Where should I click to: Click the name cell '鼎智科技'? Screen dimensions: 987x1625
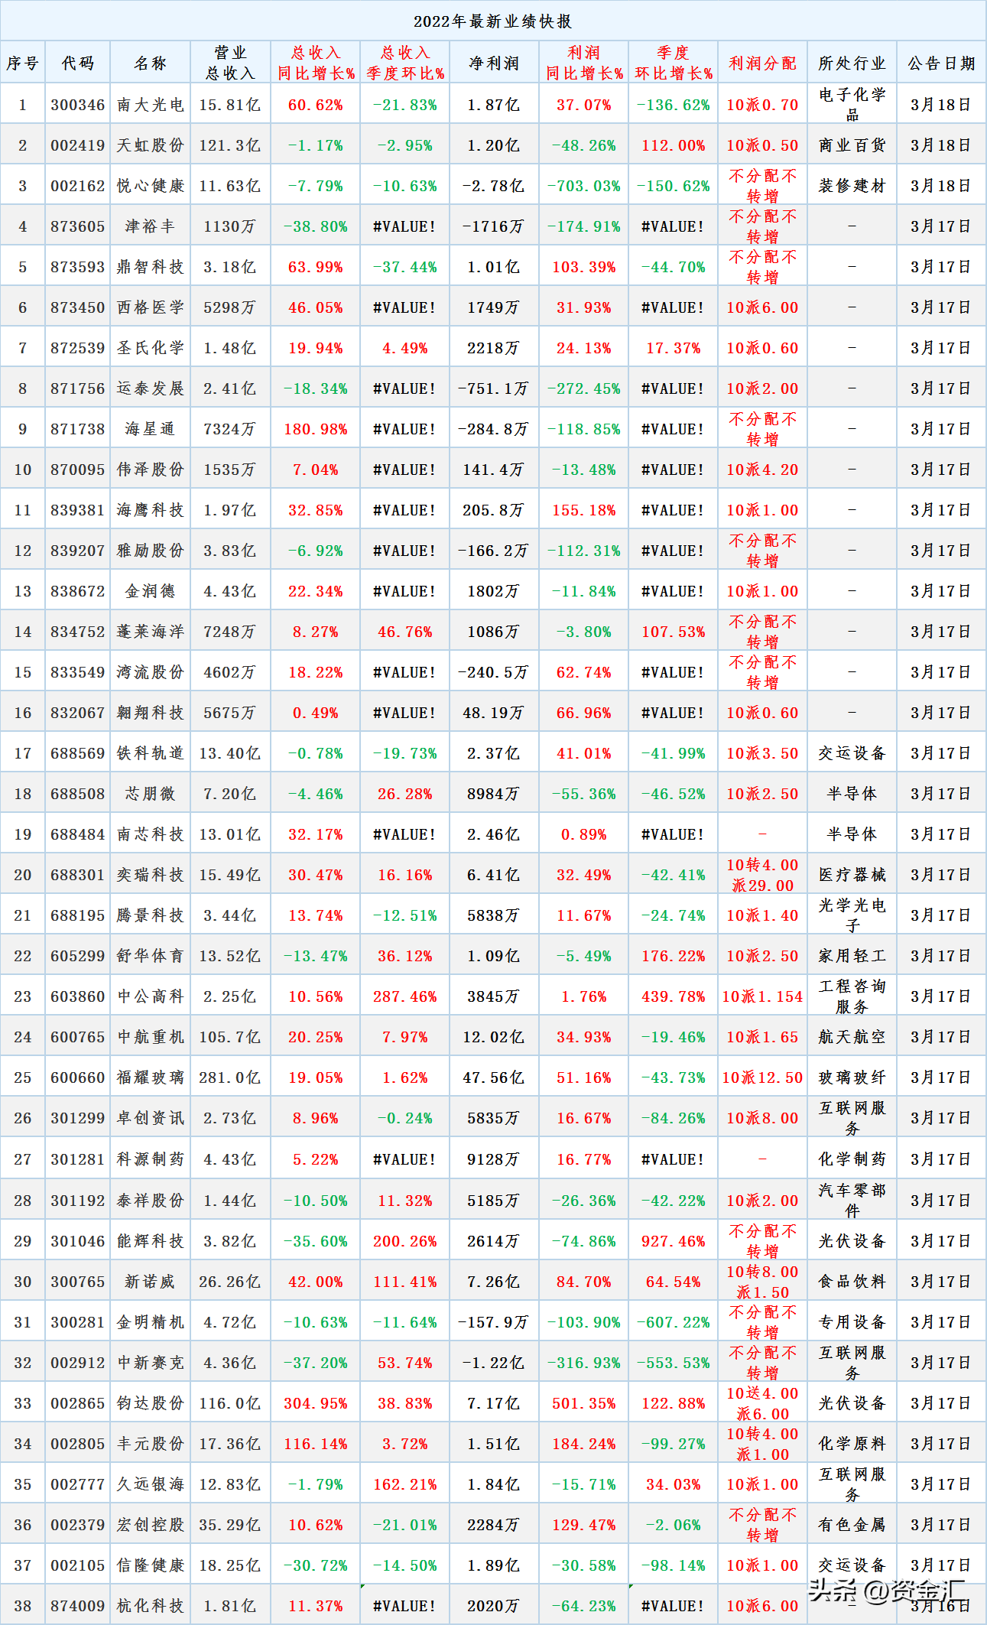[x=151, y=267]
